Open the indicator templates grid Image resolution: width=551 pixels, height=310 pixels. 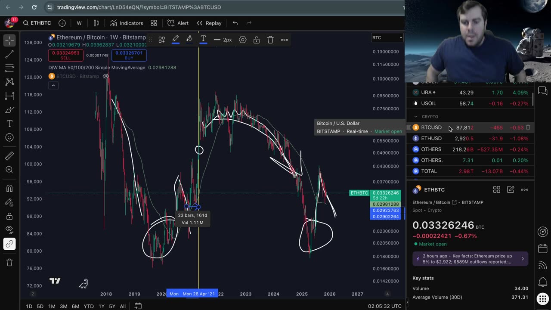pyautogui.click(x=154, y=23)
